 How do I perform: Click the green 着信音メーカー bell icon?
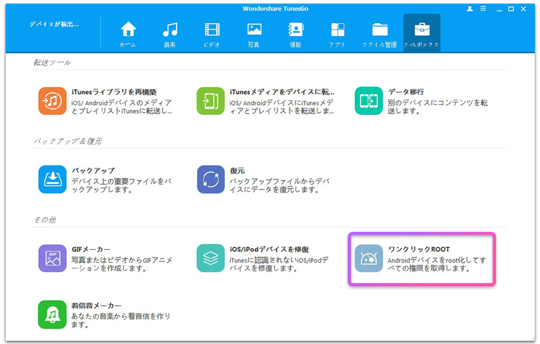coord(52,314)
